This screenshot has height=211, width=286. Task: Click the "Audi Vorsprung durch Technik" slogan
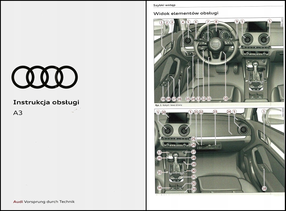point(44,202)
